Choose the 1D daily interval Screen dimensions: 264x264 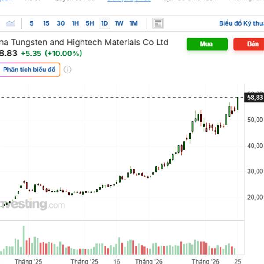click(x=104, y=23)
